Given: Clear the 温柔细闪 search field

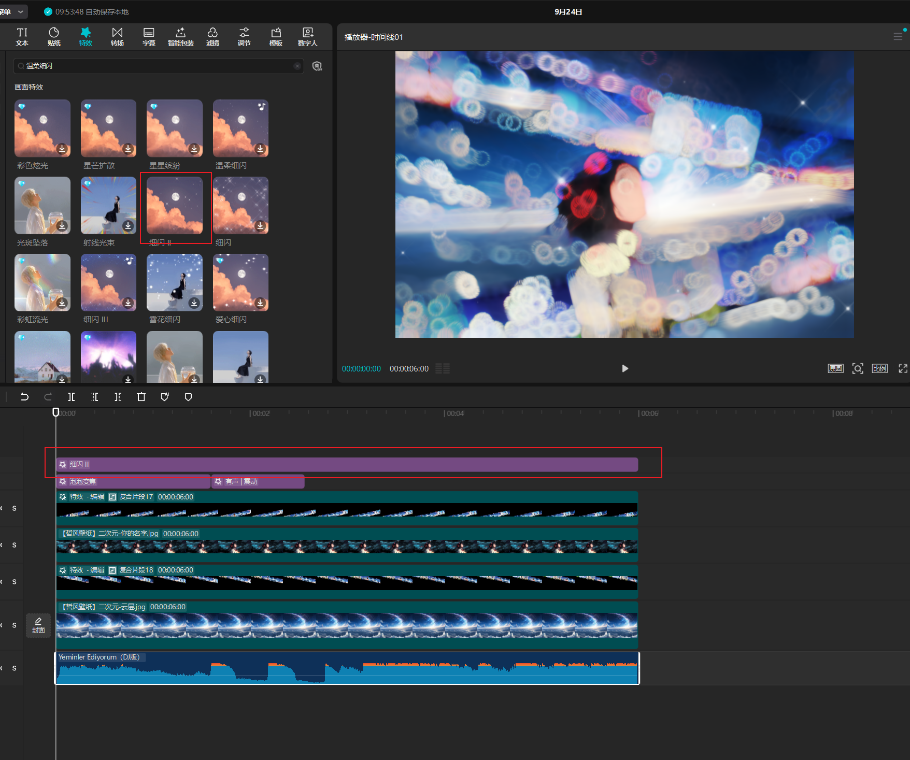Looking at the screenshot, I should pos(297,66).
